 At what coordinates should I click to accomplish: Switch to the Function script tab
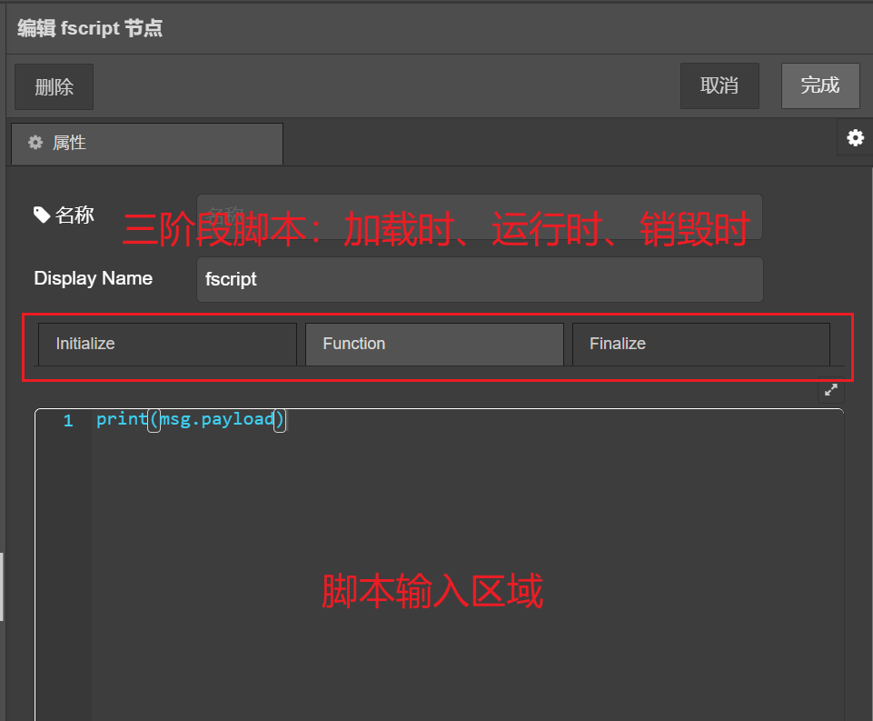click(433, 344)
